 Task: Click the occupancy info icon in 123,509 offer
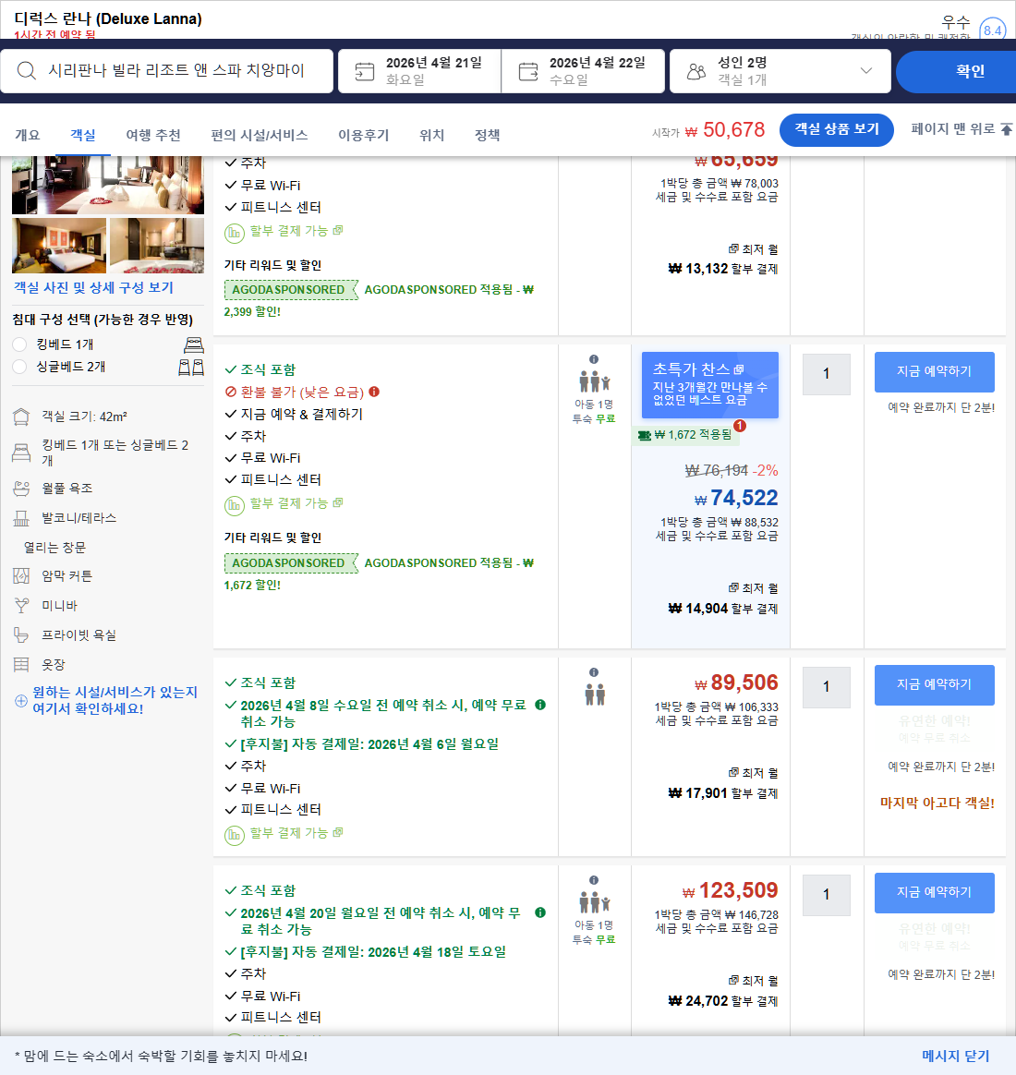pyautogui.click(x=594, y=880)
